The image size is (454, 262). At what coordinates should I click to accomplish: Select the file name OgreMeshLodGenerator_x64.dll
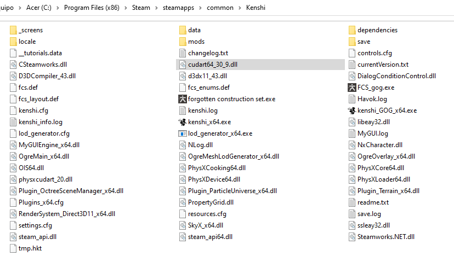234,156
